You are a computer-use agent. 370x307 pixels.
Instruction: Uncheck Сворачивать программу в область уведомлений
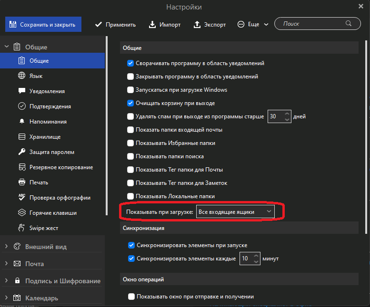click(130, 63)
